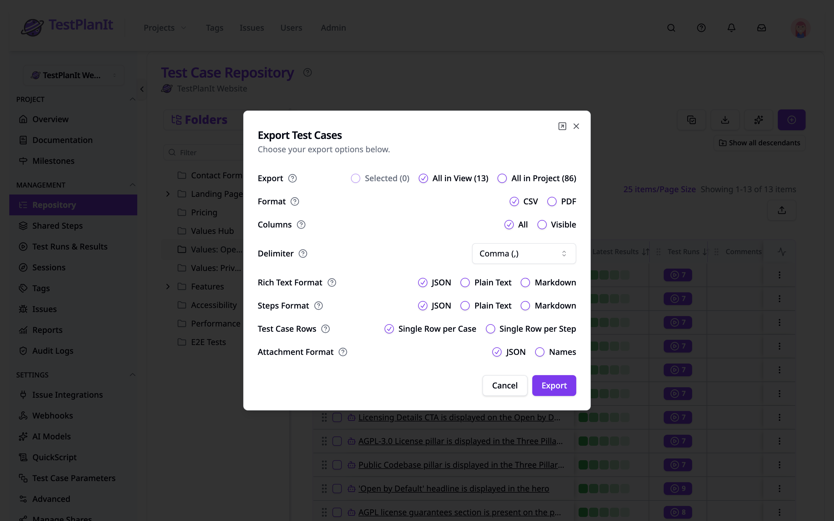Click the Export button in dialog

tap(554, 386)
